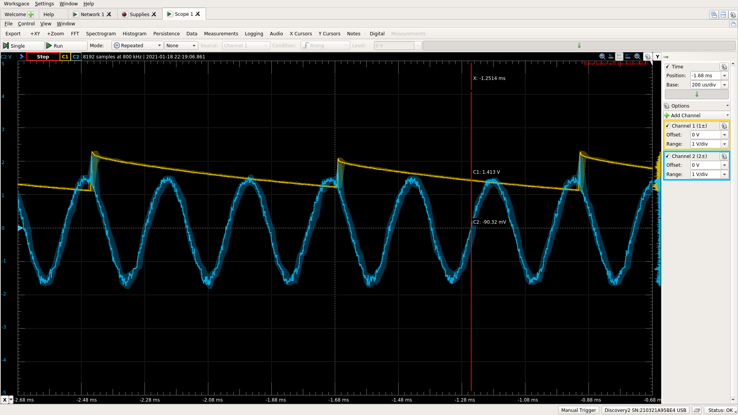Switch to the Supplies tab

pos(139,14)
